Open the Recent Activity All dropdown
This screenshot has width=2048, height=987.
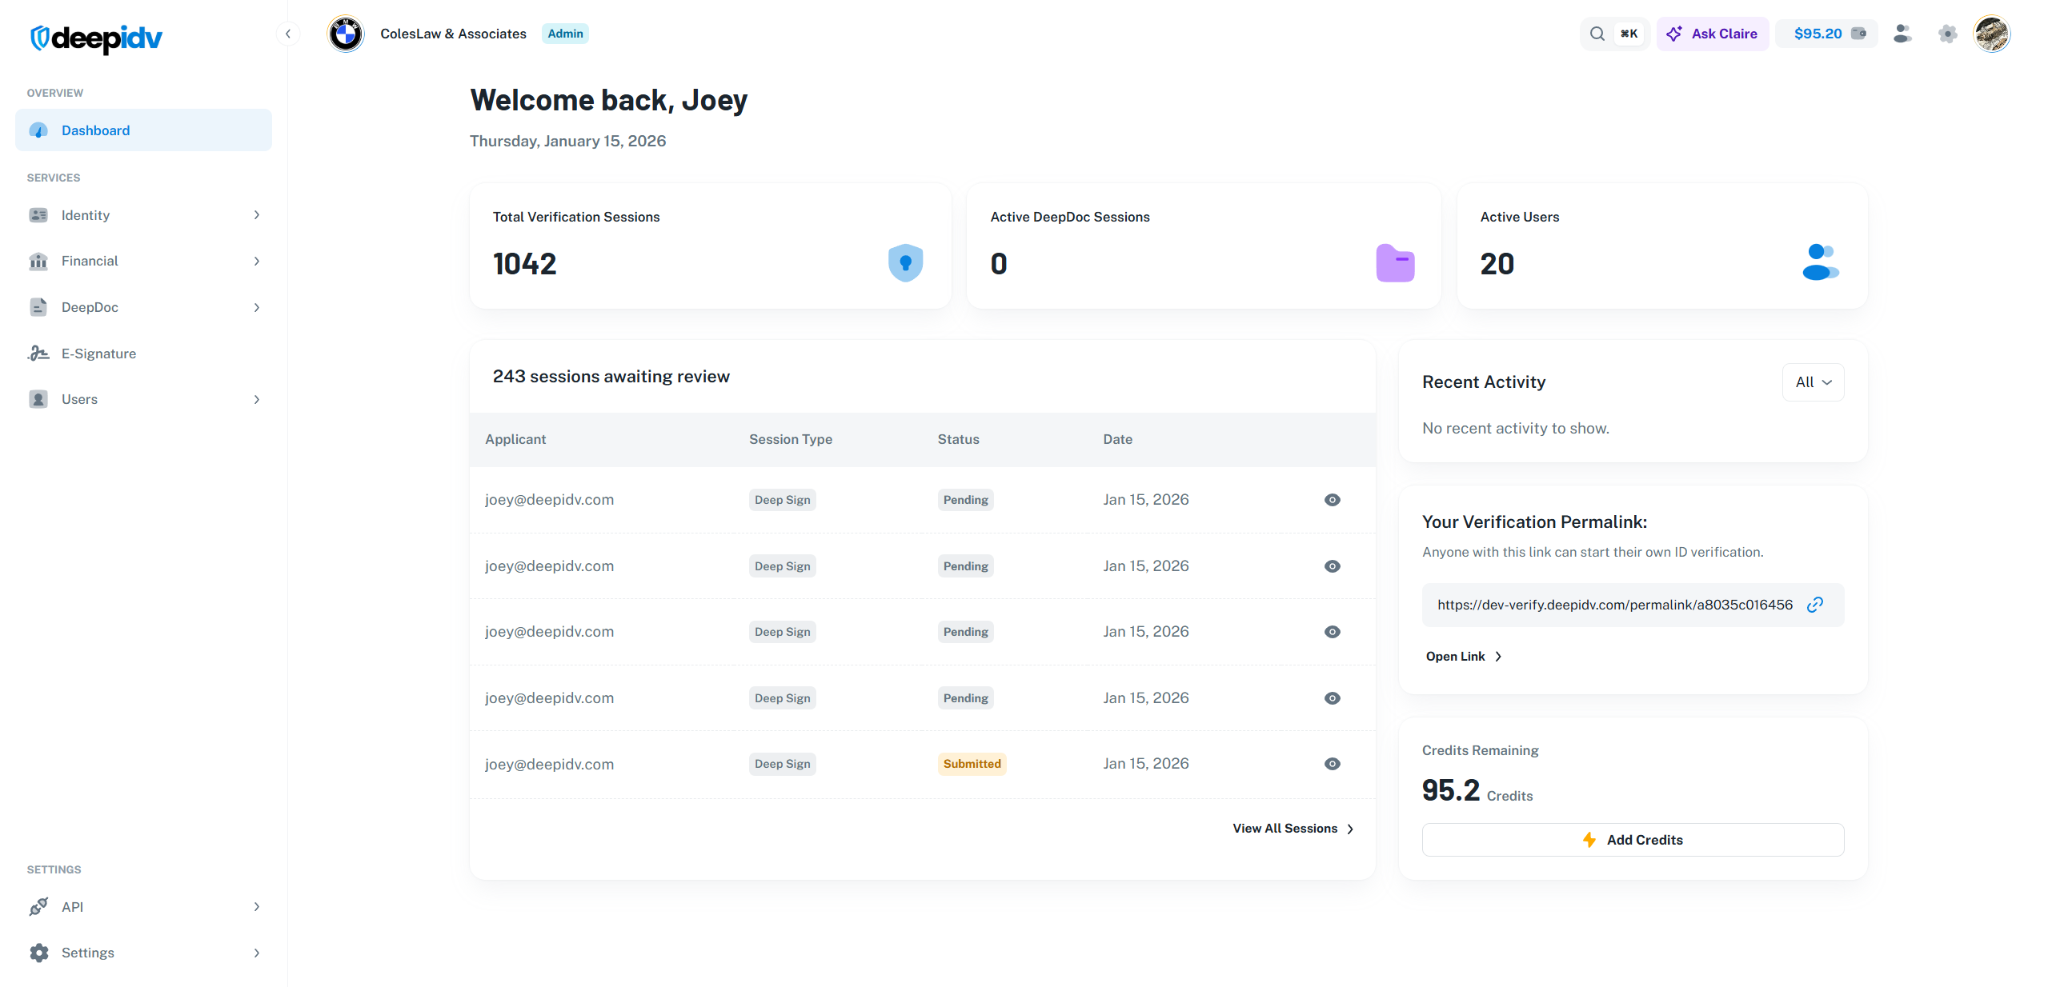[1813, 382]
